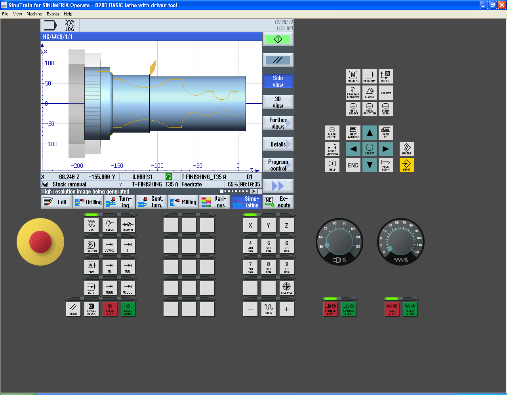Open the PROGRAM area key

pos(370,76)
